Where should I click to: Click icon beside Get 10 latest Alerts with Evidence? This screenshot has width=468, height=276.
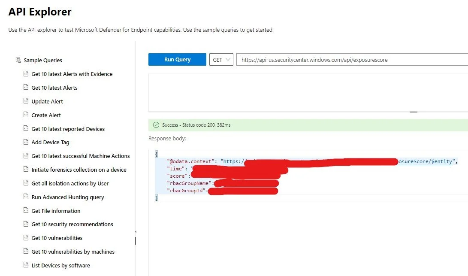[x=26, y=73]
